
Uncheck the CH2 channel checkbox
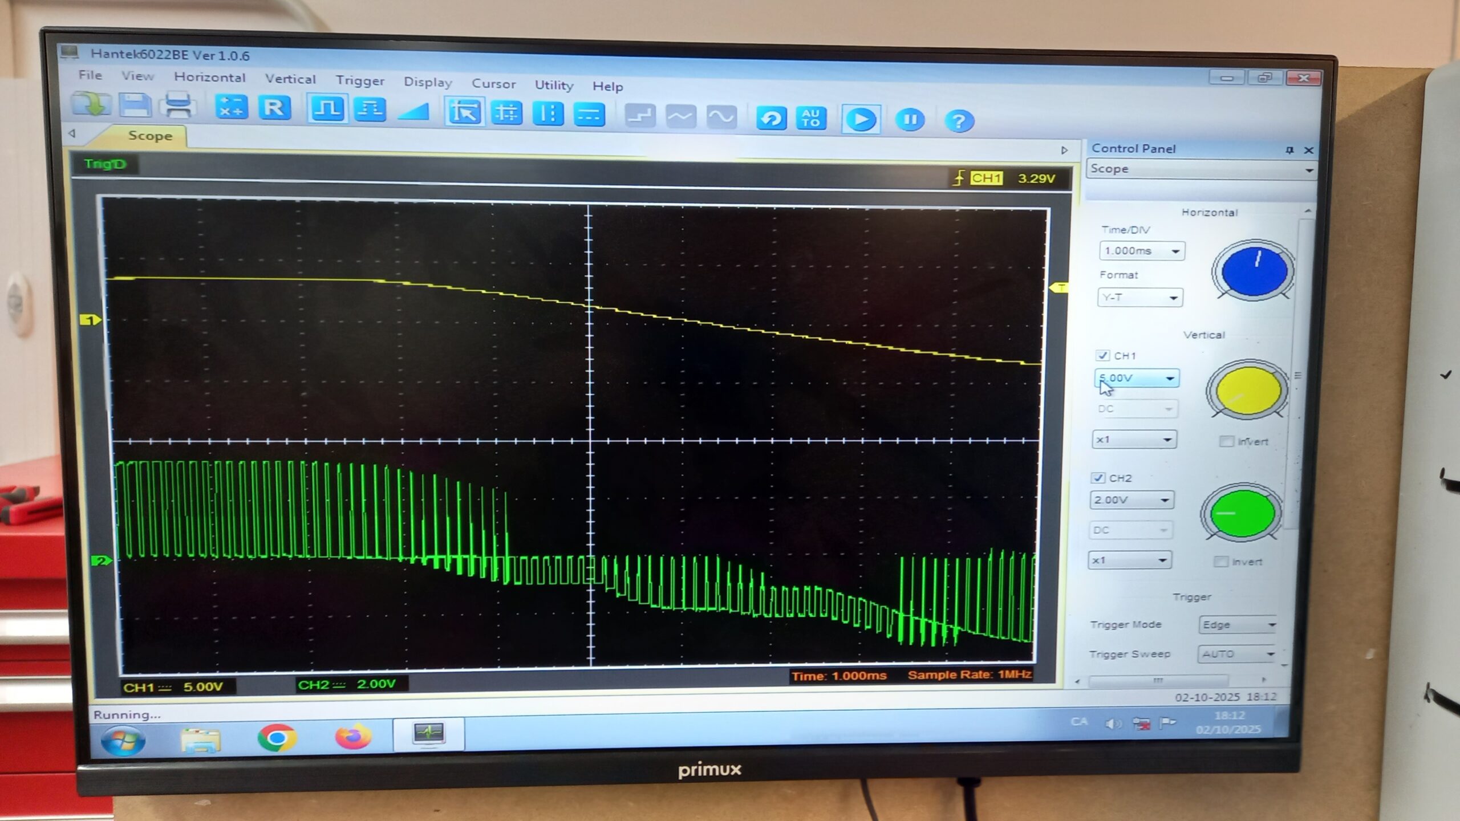1097,478
